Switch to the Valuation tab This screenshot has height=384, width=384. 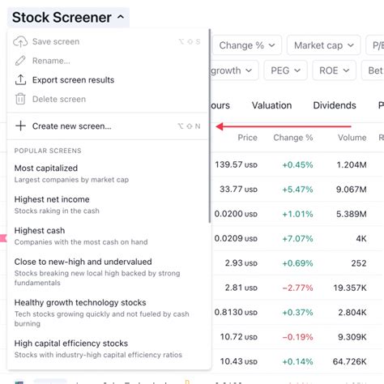[x=271, y=105]
